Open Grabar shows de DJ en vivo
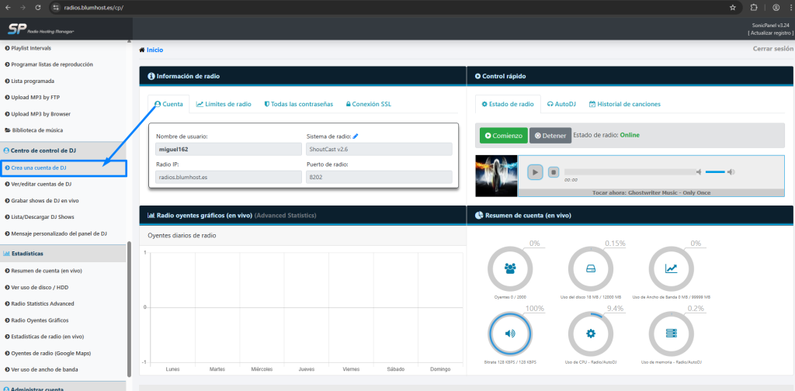The width and height of the screenshot is (795, 391). coord(44,201)
